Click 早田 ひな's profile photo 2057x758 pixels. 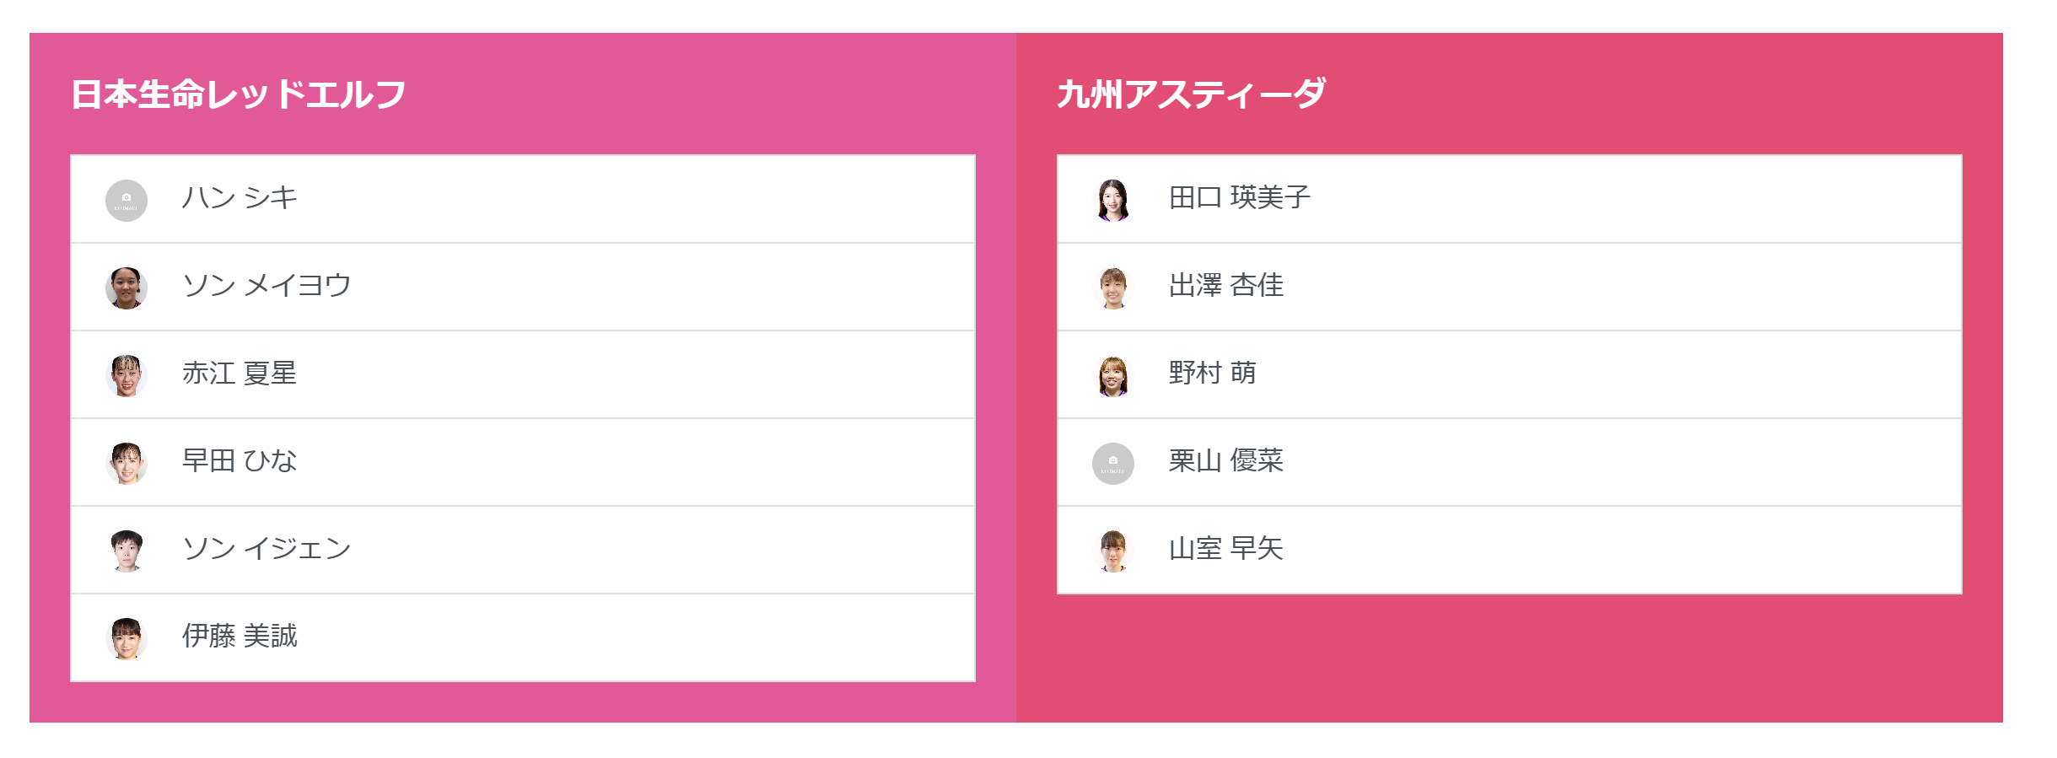[127, 464]
